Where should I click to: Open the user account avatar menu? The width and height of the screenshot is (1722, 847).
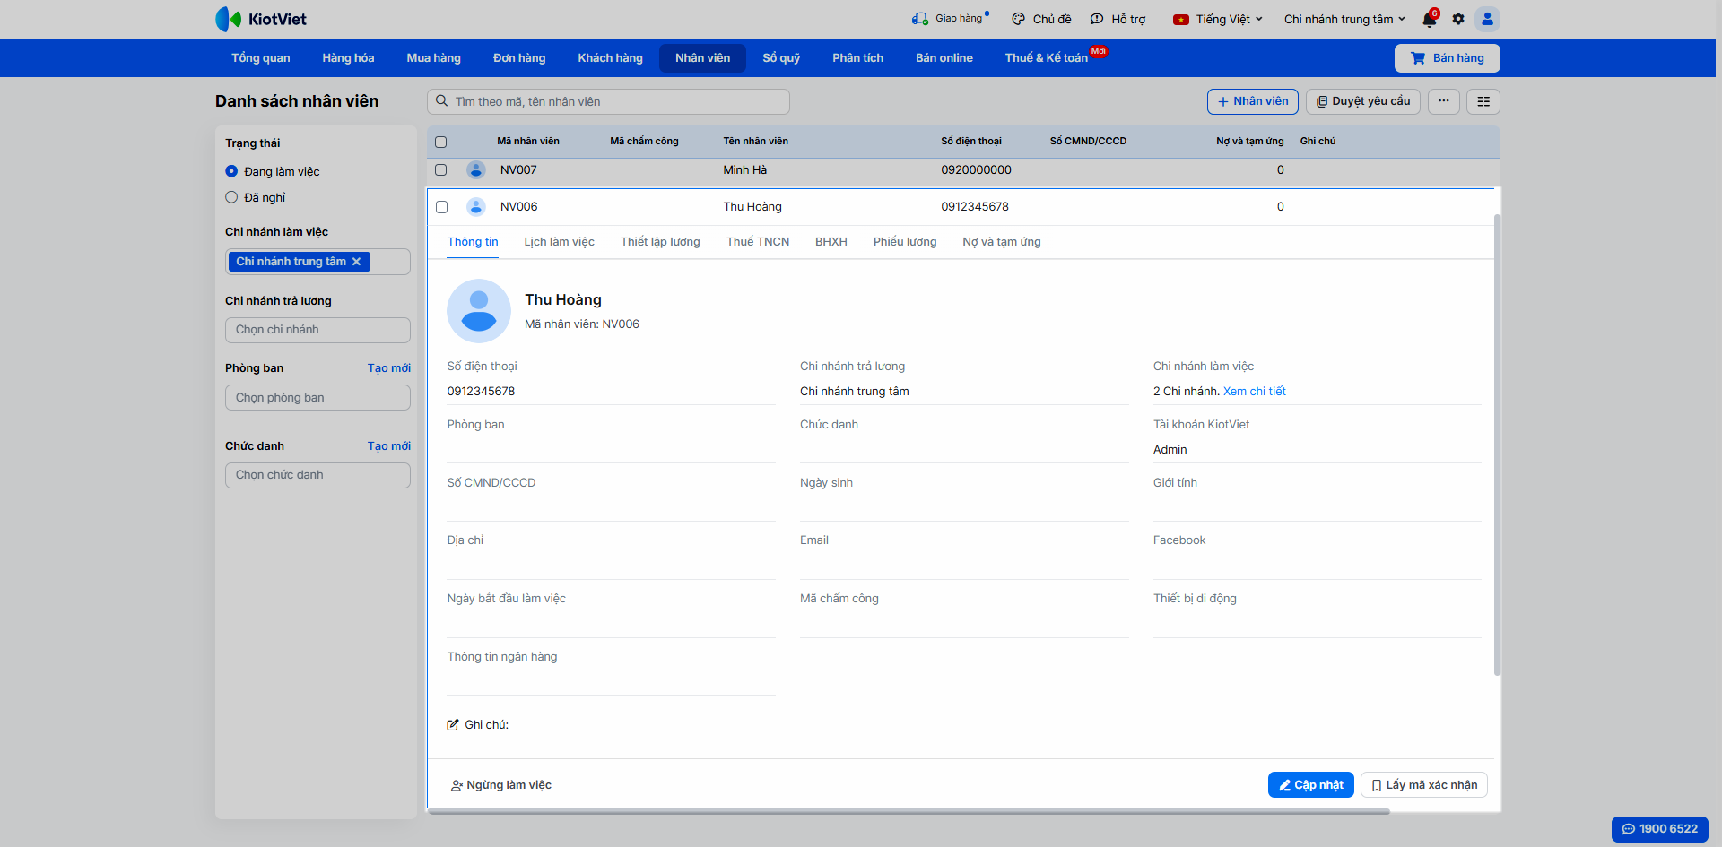[1487, 19]
